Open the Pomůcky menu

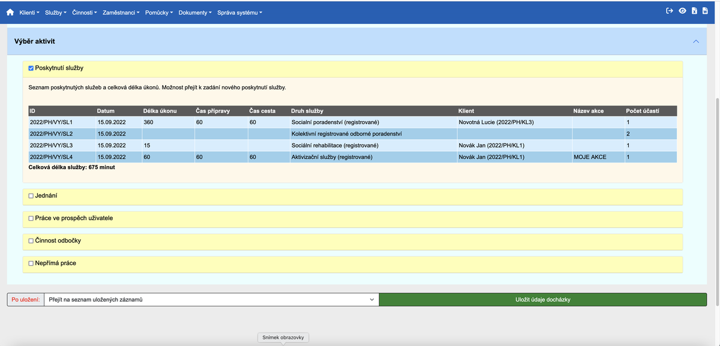(158, 11)
